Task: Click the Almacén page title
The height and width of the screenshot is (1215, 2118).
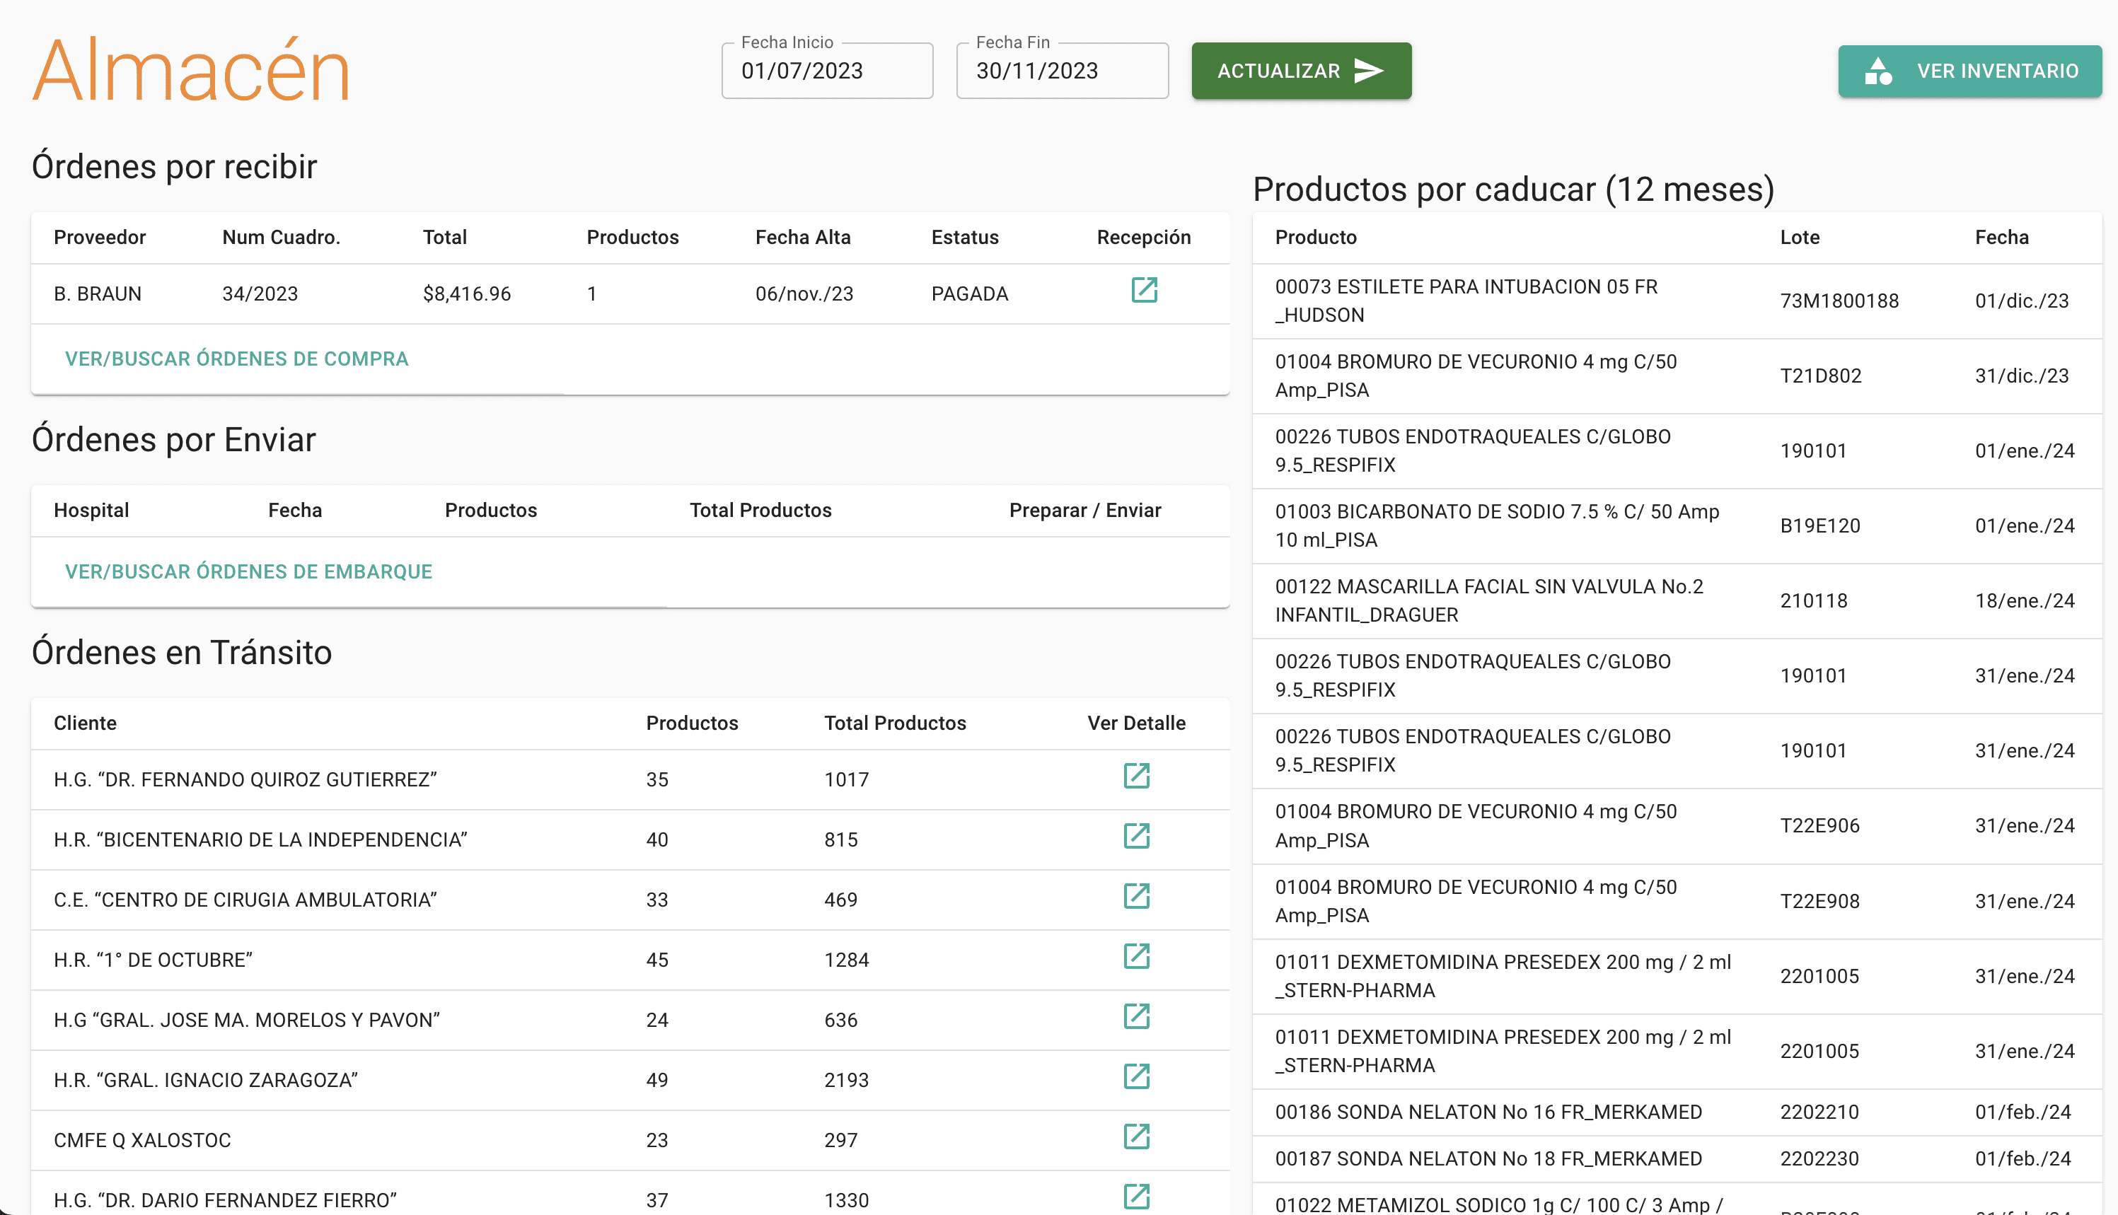Action: point(191,71)
